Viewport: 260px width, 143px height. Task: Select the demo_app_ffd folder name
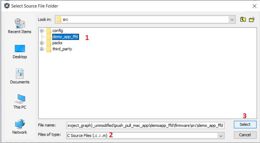[65, 37]
